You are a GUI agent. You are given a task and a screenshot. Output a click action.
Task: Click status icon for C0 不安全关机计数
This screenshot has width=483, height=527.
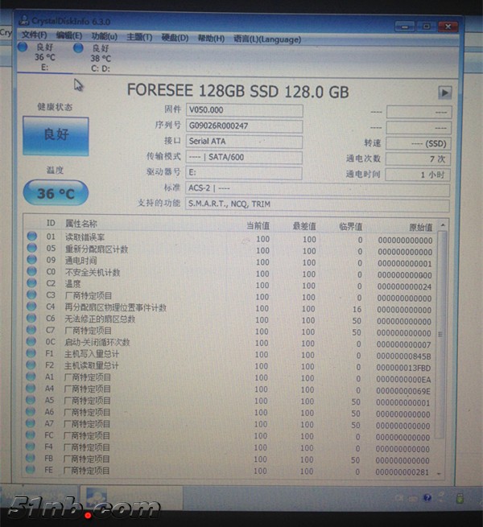[31, 271]
